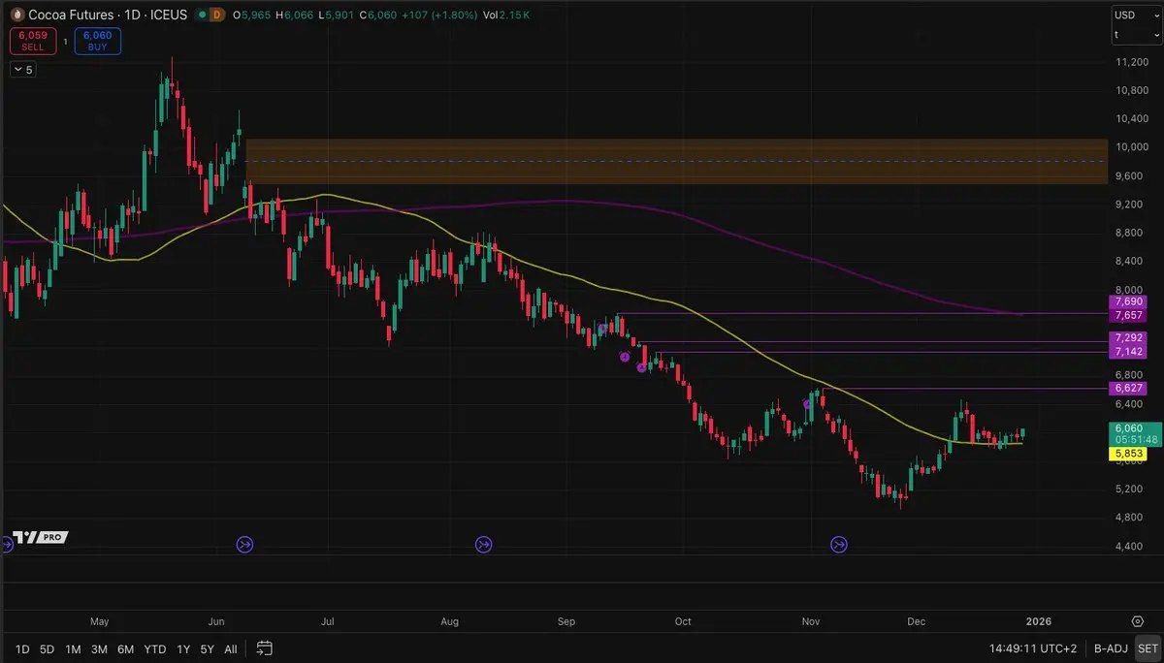Select the 5D time range
This screenshot has width=1164, height=663.
click(47, 648)
